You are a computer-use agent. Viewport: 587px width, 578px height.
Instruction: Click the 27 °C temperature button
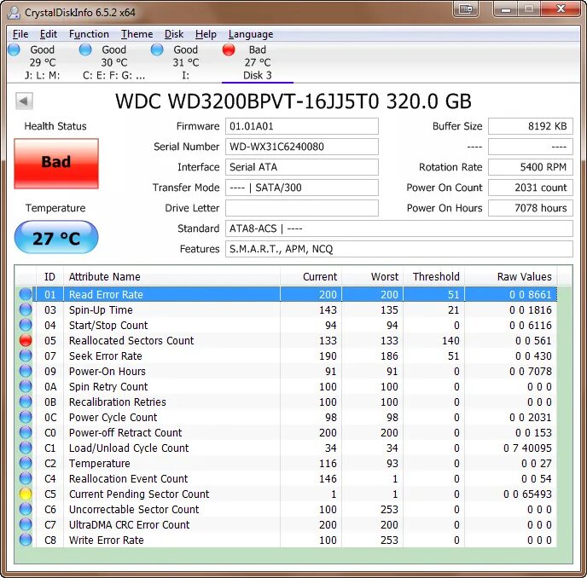point(56,237)
